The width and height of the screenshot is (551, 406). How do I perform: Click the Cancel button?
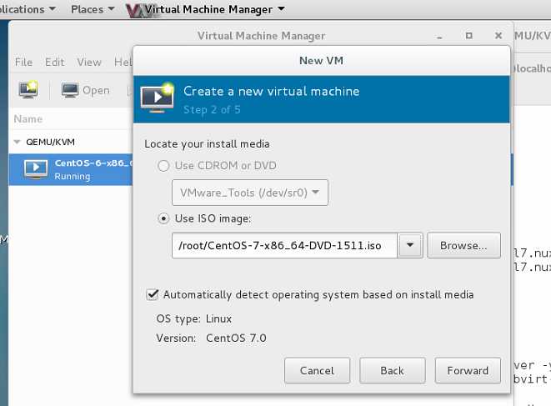(317, 370)
